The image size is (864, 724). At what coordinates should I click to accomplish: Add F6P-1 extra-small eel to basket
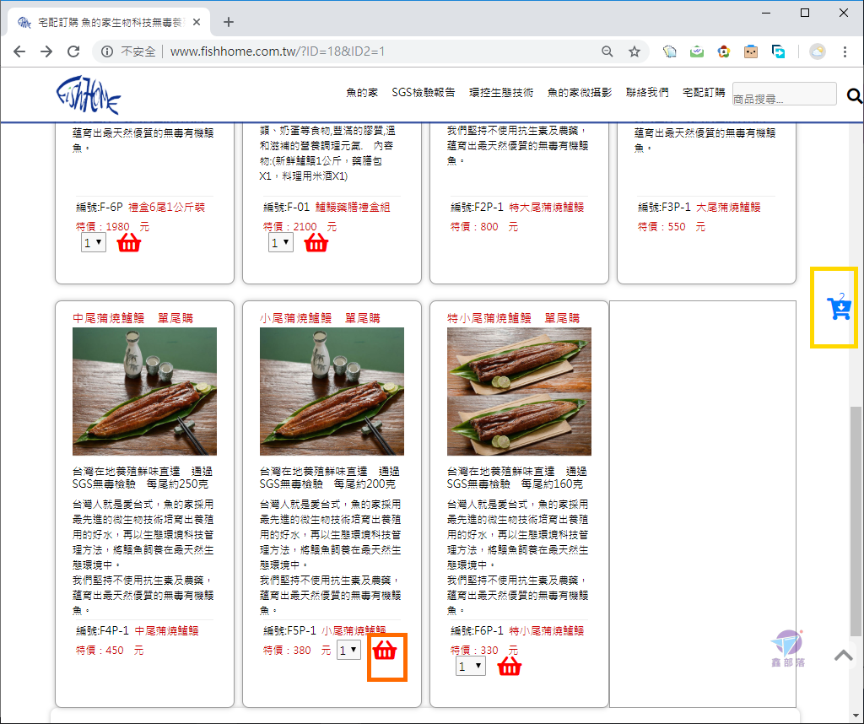pyautogui.click(x=509, y=667)
